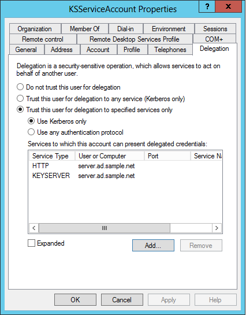Enable the Expanded checkbox

click(31, 243)
